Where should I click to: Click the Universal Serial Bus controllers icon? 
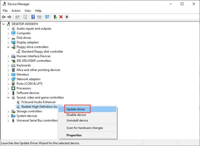tap(13, 121)
